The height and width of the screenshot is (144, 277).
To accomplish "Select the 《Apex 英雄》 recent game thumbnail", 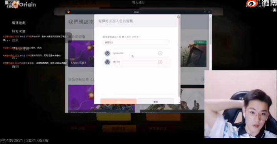I will pos(81,54).
